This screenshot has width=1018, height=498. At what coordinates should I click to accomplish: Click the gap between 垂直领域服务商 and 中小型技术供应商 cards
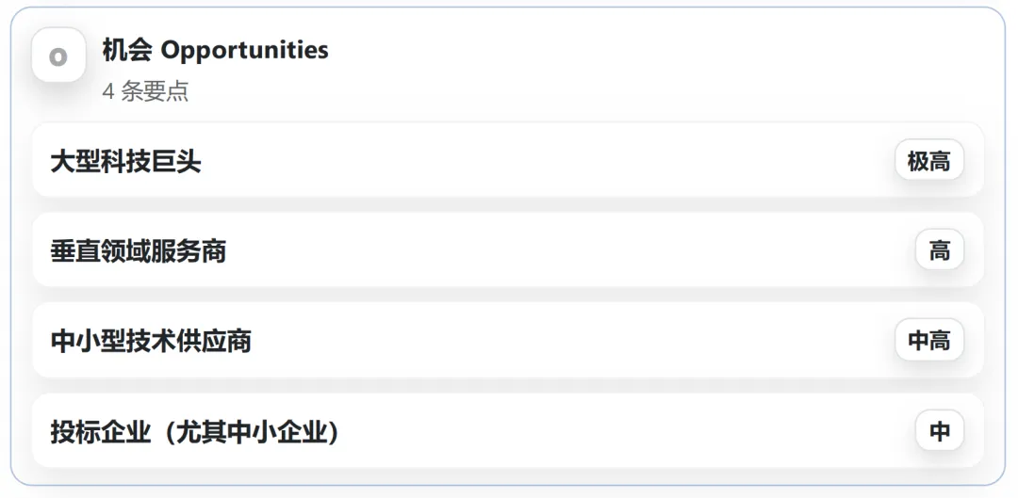509,295
